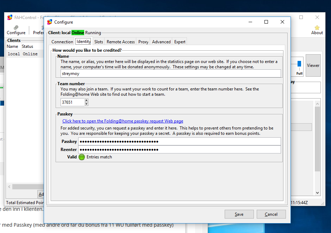Click scroll-left arrow in Clients list

(9, 187)
